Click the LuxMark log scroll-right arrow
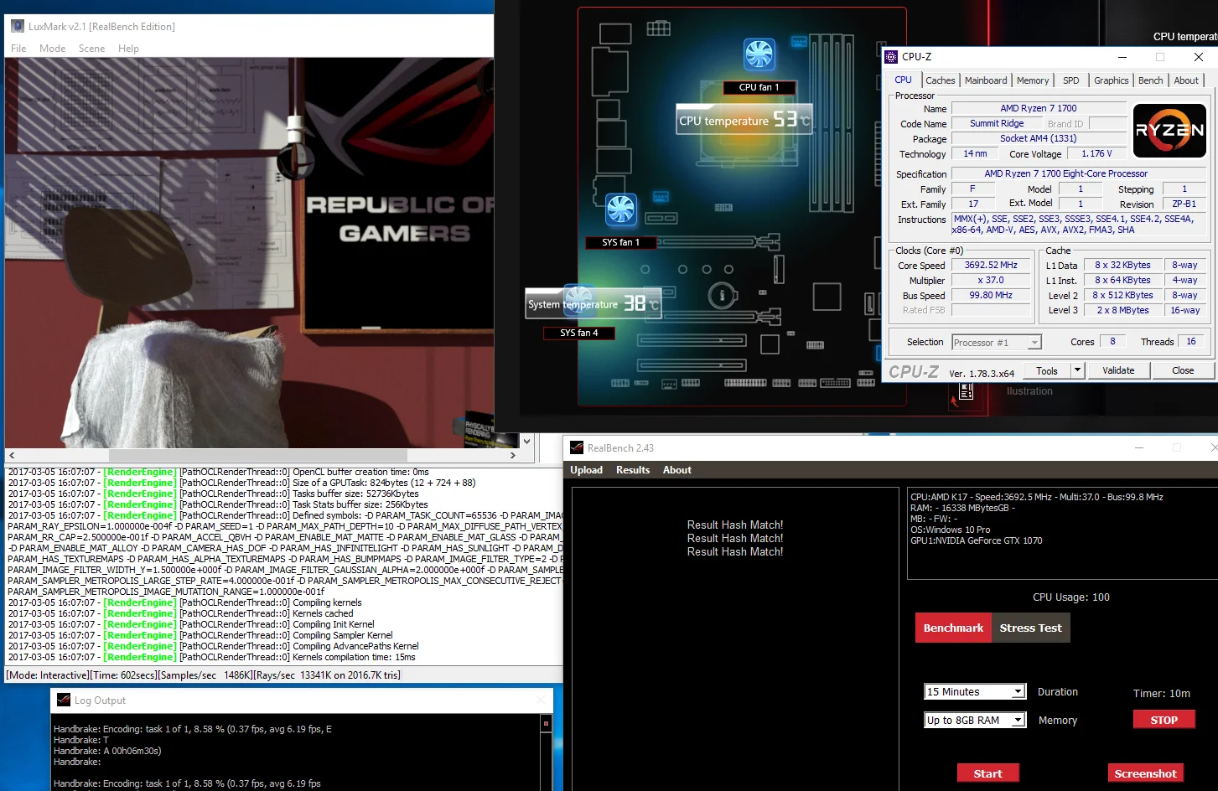The height and width of the screenshot is (791, 1218). [513, 456]
